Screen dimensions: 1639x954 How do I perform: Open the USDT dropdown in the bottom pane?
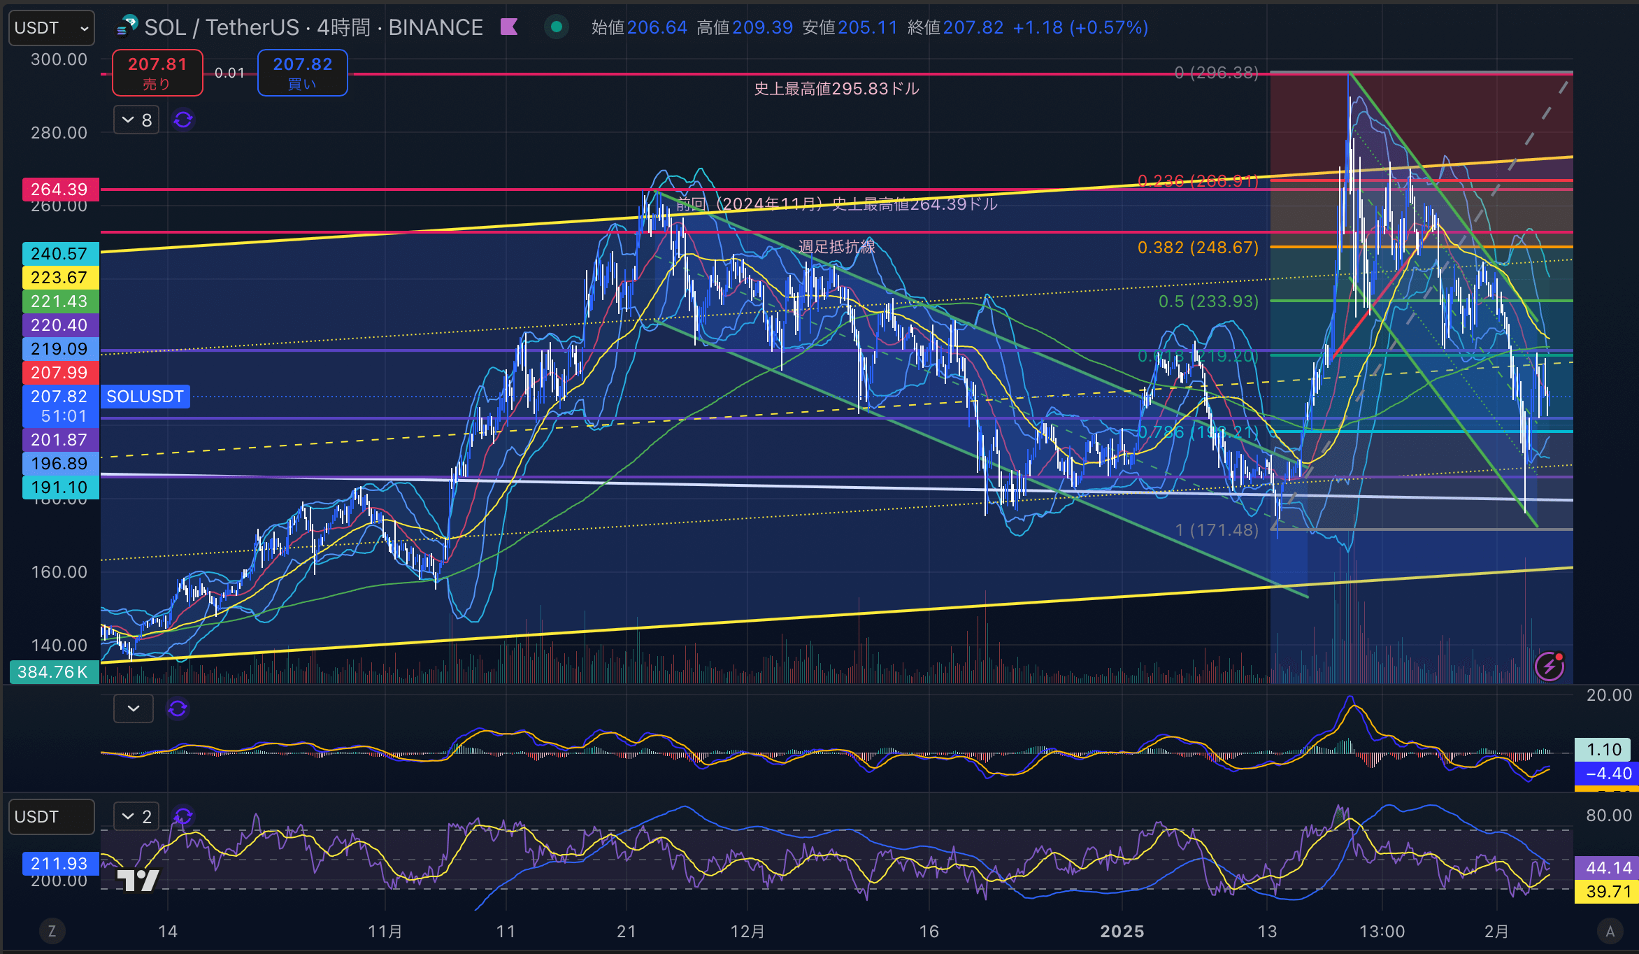[52, 817]
